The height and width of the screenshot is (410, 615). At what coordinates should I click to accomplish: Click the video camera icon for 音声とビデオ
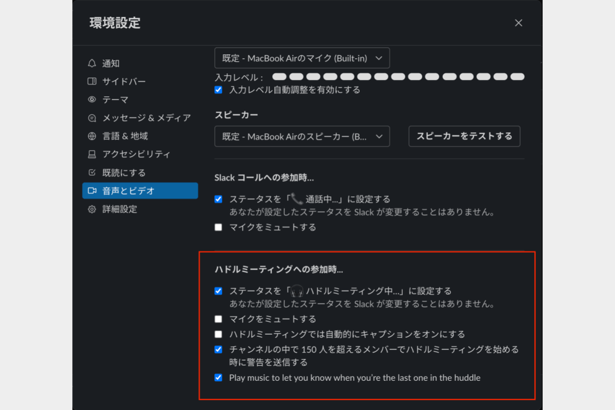(91, 191)
